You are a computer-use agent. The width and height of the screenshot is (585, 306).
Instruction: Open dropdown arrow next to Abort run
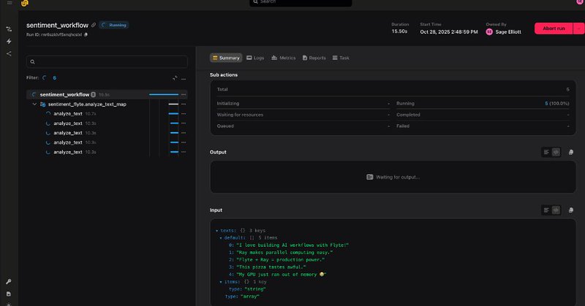tap(578, 28)
